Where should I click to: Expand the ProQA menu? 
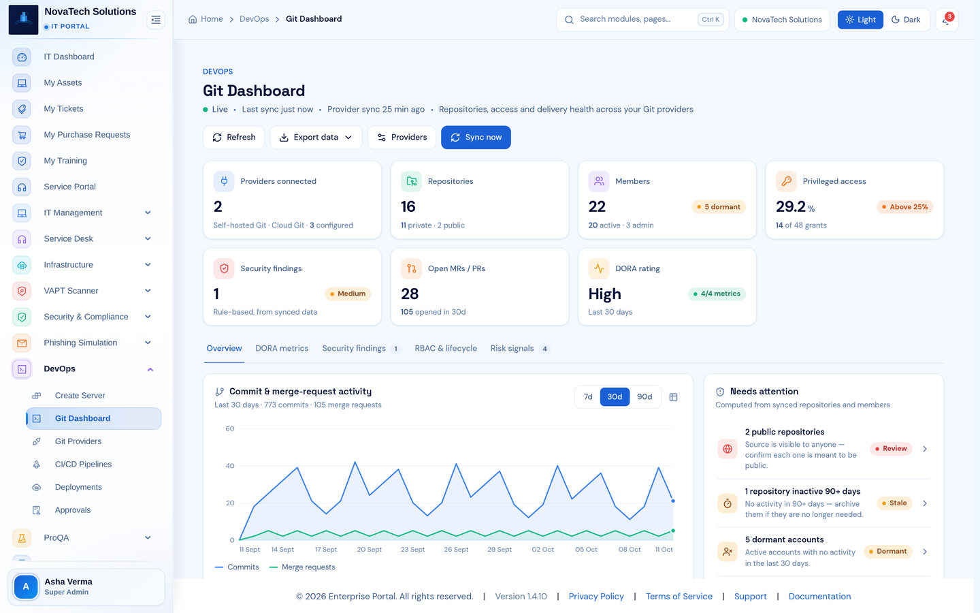pyautogui.click(x=86, y=538)
